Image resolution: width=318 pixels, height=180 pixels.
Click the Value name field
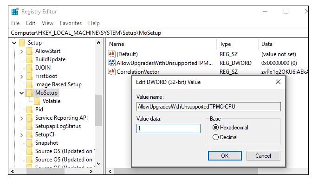coord(208,107)
